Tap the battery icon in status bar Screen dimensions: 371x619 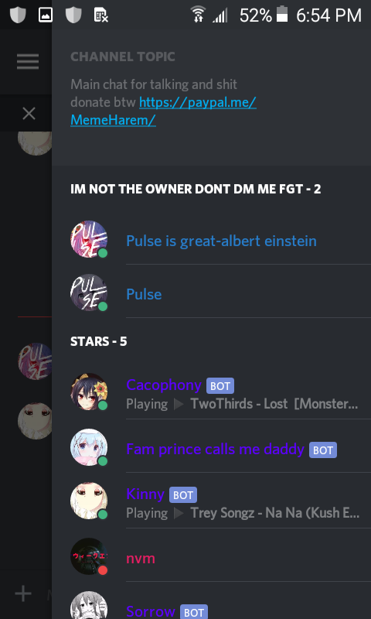click(281, 14)
